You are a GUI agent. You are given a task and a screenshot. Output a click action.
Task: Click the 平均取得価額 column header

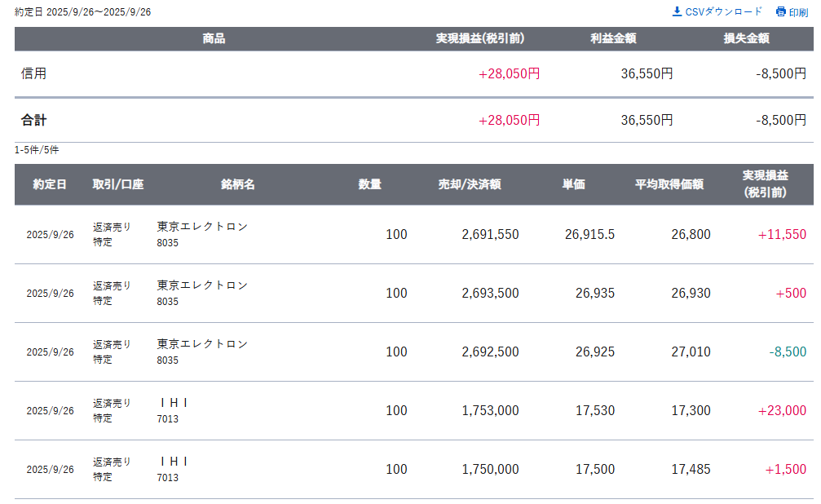tap(669, 184)
